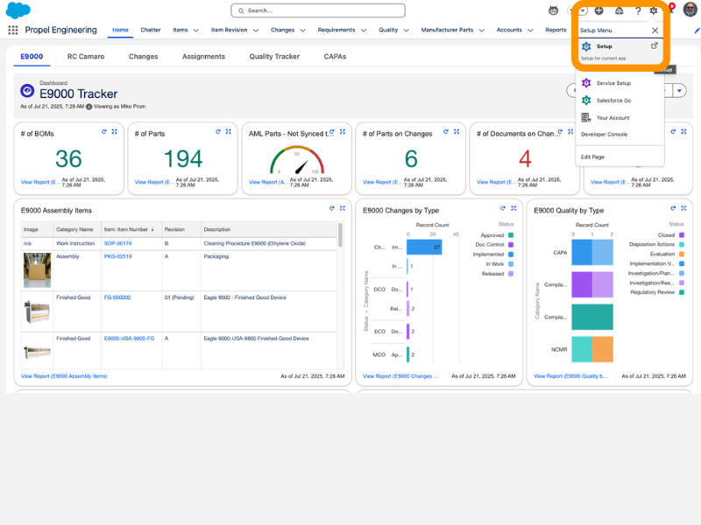Click the global create plus icon
The width and height of the screenshot is (701, 525).
[x=599, y=10]
